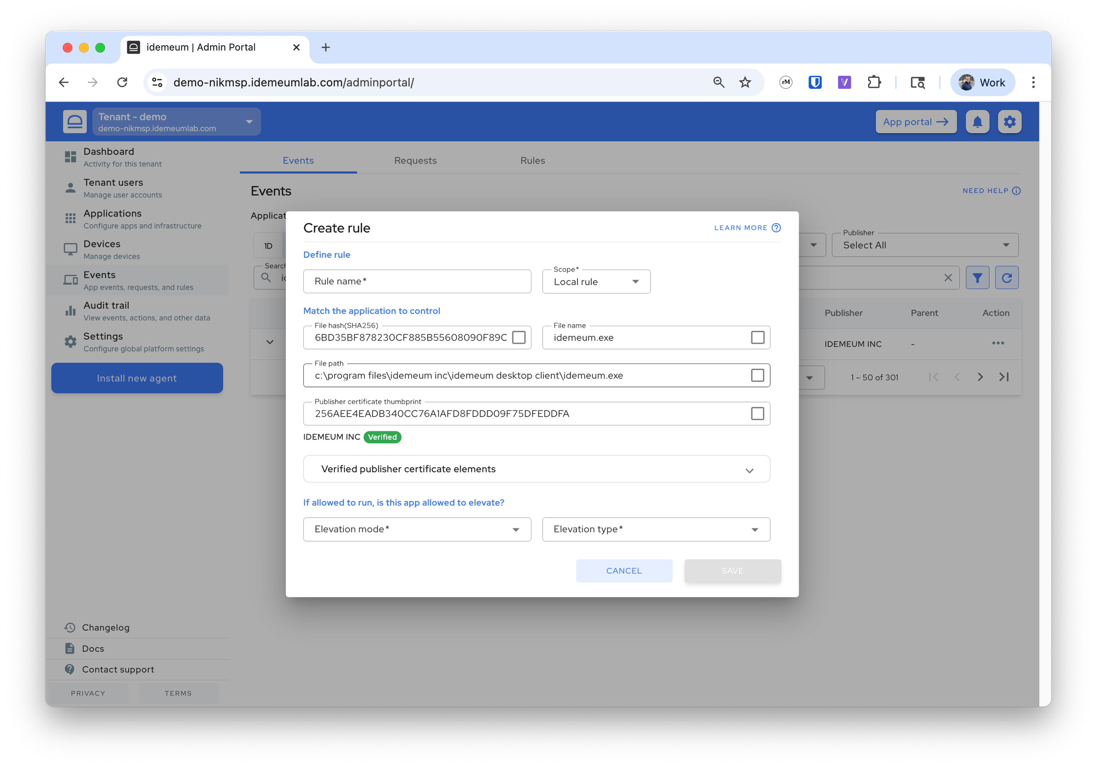Click Install new agent button
1097x767 pixels.
pos(137,378)
